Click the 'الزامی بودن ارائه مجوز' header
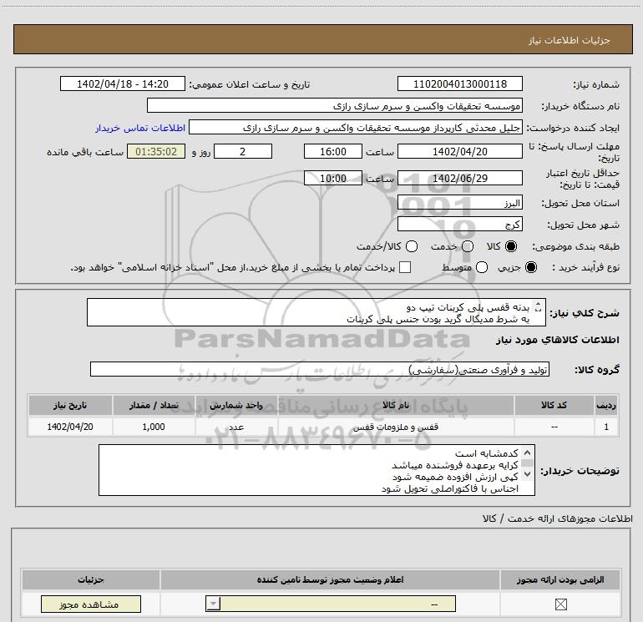643x622 pixels. coord(560,579)
